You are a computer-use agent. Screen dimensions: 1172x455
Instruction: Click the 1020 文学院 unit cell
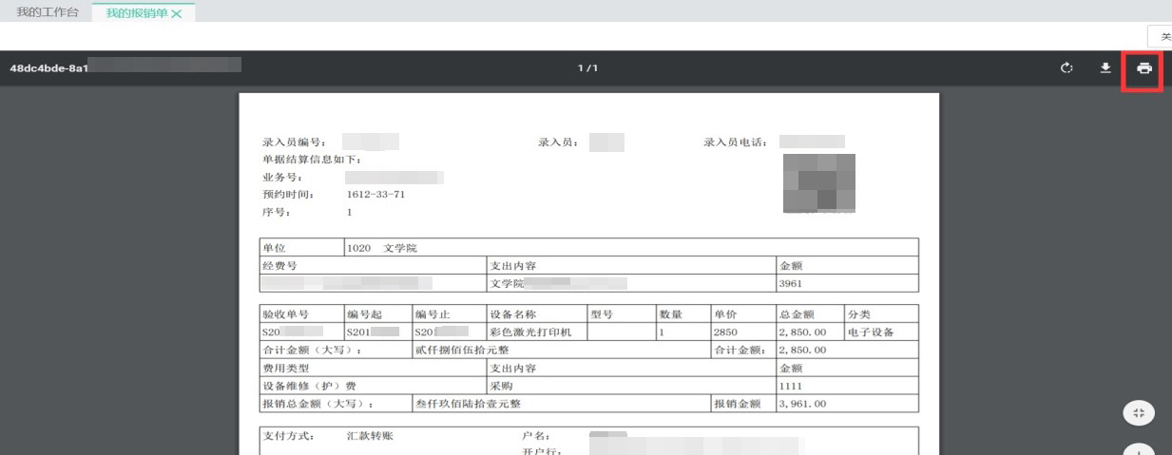[x=382, y=248]
